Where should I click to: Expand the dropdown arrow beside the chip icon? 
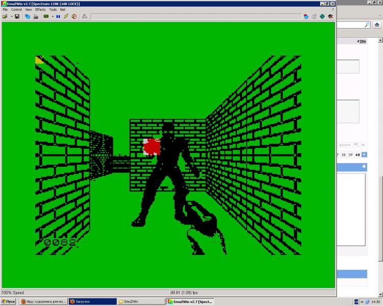[52, 16]
